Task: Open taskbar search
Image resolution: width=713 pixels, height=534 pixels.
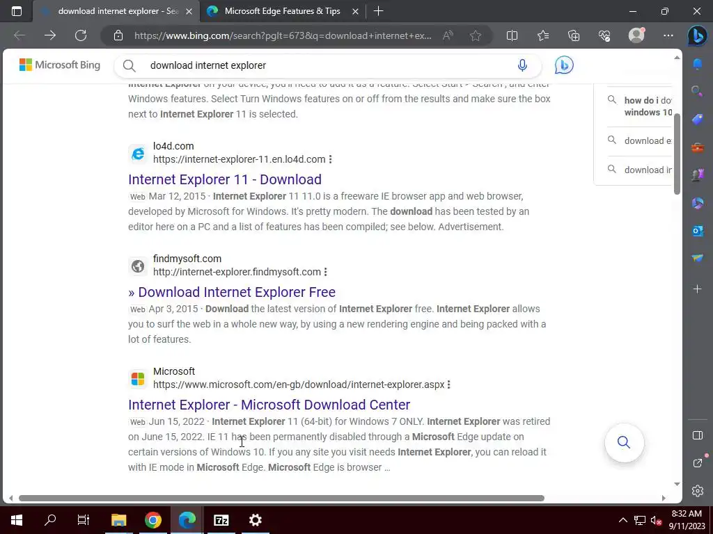Action: (50, 520)
